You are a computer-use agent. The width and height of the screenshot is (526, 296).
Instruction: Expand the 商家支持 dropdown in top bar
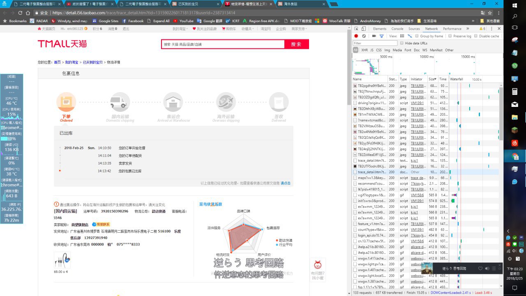tap(300, 29)
